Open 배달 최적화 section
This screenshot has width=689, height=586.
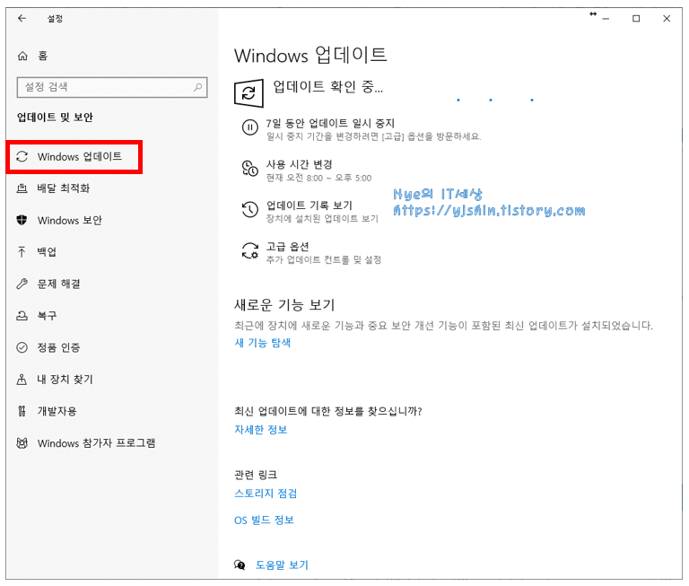point(64,188)
